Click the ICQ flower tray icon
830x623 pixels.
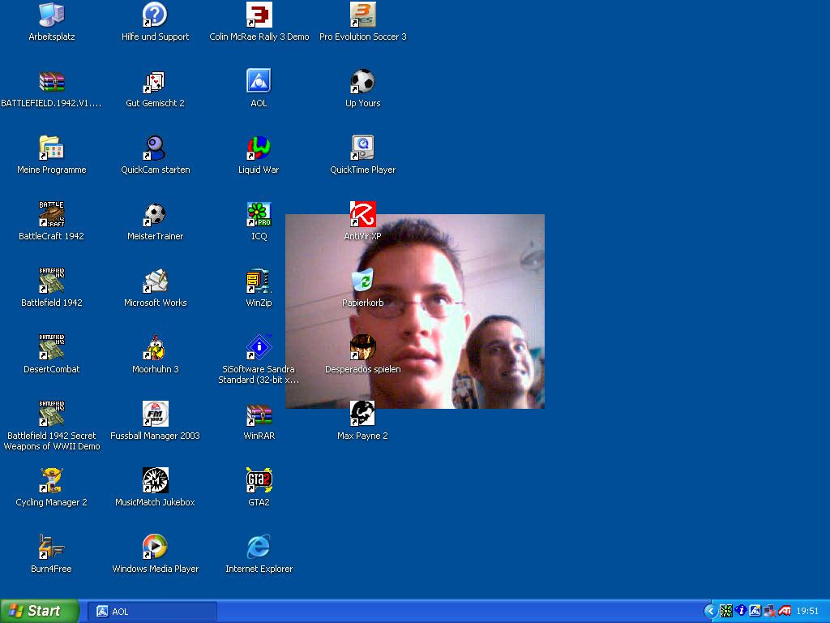pos(725,612)
